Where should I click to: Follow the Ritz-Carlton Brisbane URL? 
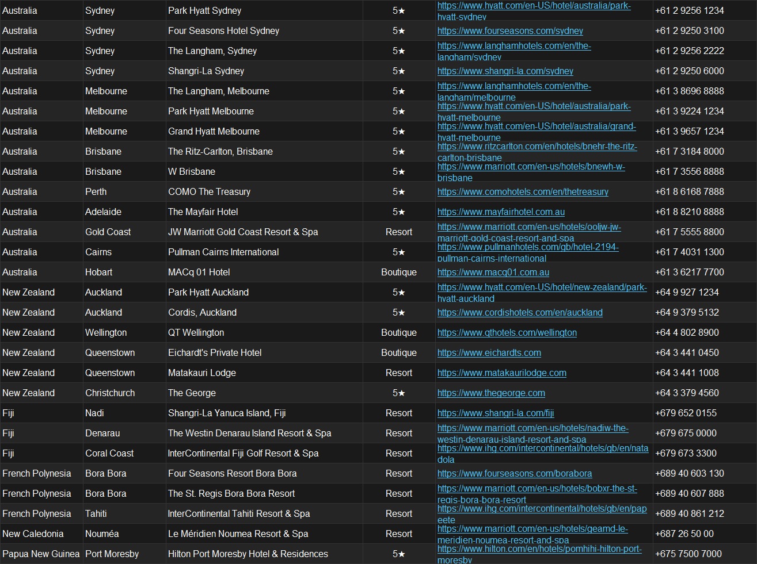tap(537, 151)
